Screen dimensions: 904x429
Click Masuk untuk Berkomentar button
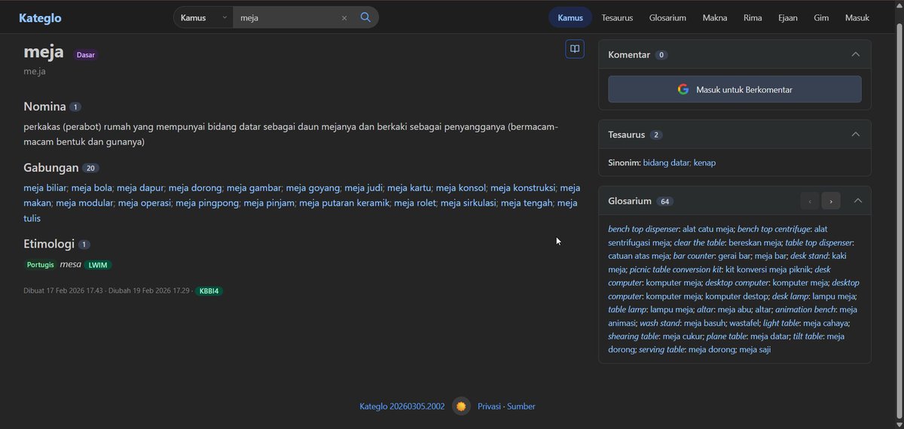734,89
